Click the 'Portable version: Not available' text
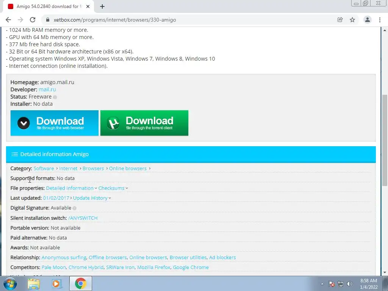 coord(45,228)
